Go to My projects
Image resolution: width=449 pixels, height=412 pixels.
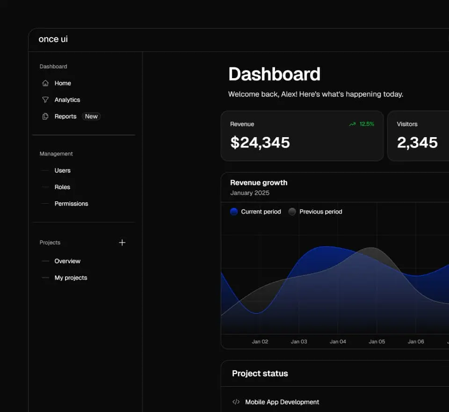pos(71,278)
